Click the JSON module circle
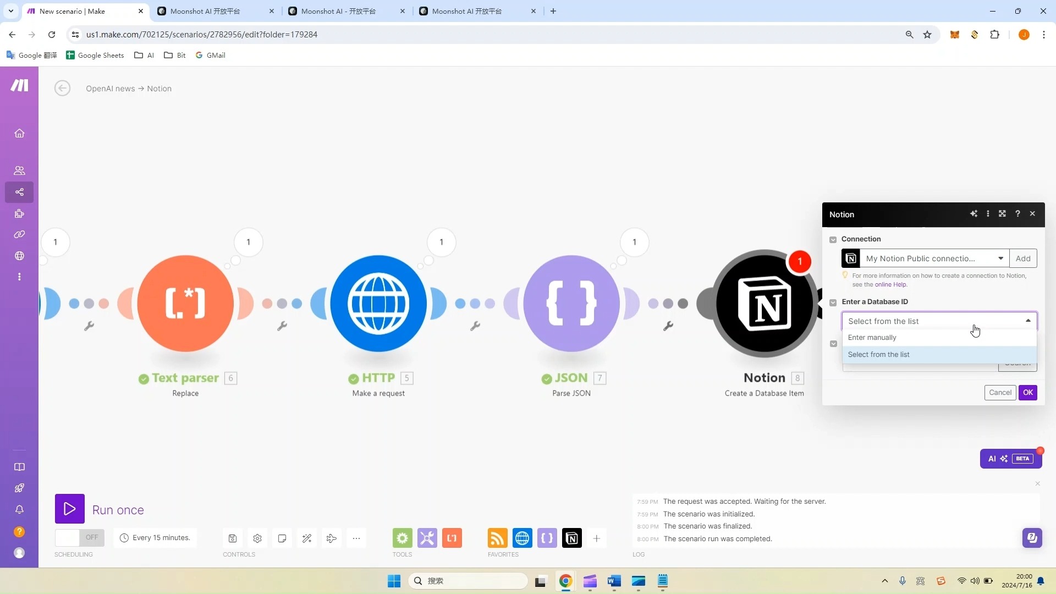Image resolution: width=1056 pixels, height=594 pixels. pos(571,303)
